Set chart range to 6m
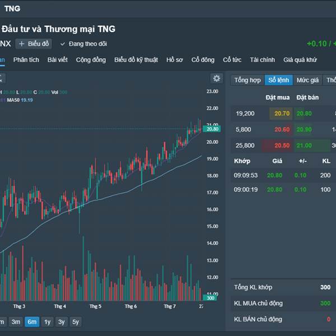The height and width of the screenshot is (336, 336). click(32, 321)
